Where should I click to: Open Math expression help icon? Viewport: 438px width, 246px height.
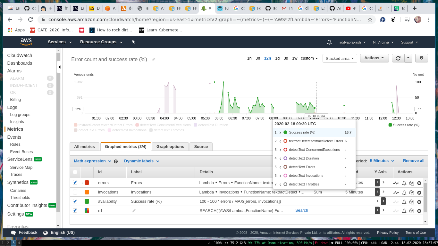(x=116, y=161)
